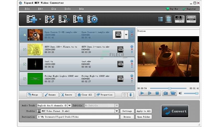Open the Clip menu
The width and height of the screenshot is (219, 127).
[54, 9]
